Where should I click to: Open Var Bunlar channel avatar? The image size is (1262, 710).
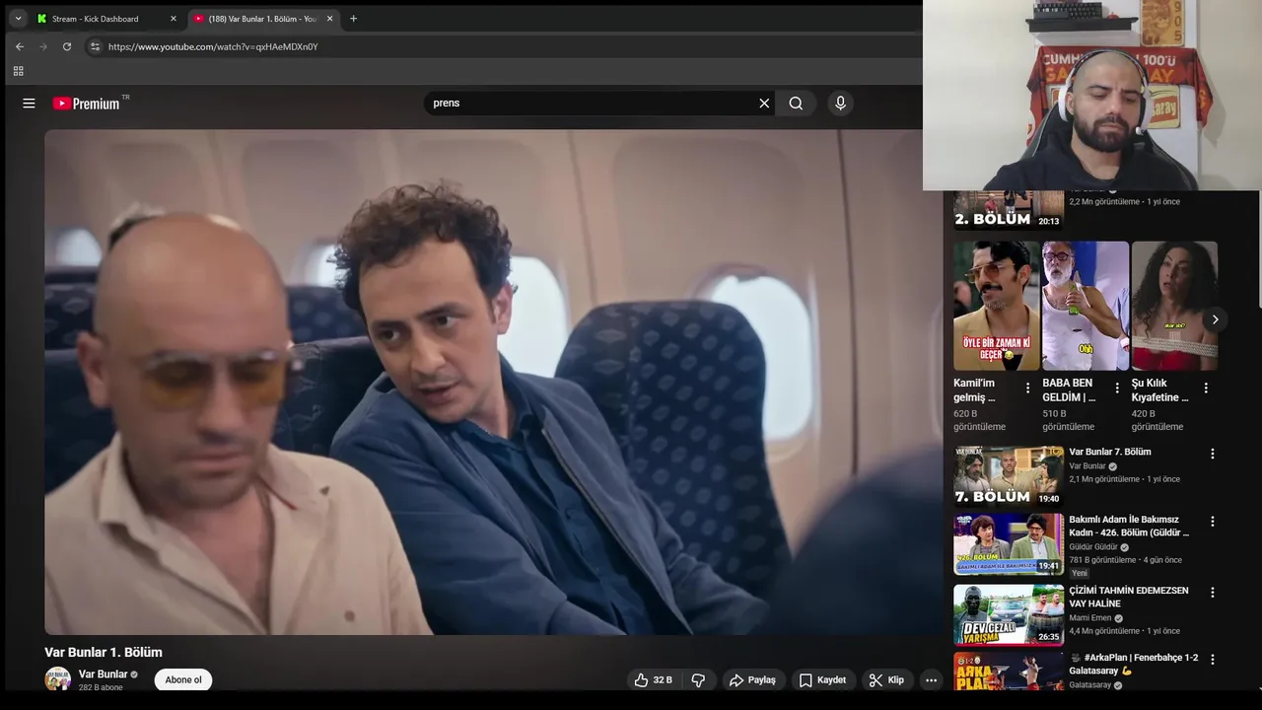[57, 679]
